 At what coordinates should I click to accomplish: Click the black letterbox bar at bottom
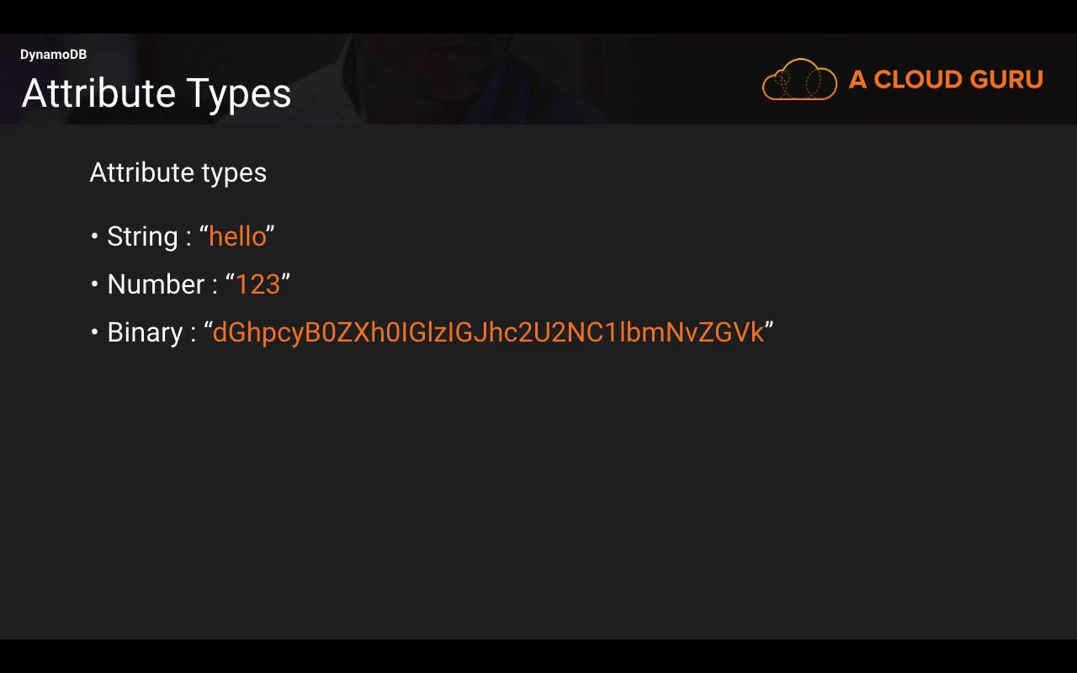(538, 656)
